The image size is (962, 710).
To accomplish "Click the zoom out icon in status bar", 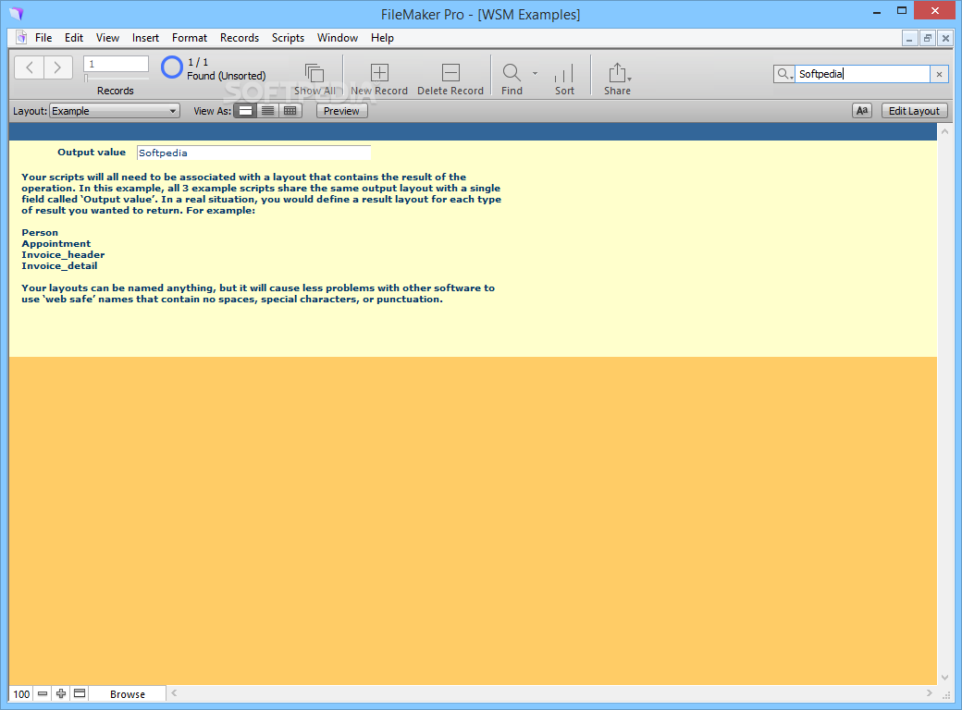I will point(43,693).
